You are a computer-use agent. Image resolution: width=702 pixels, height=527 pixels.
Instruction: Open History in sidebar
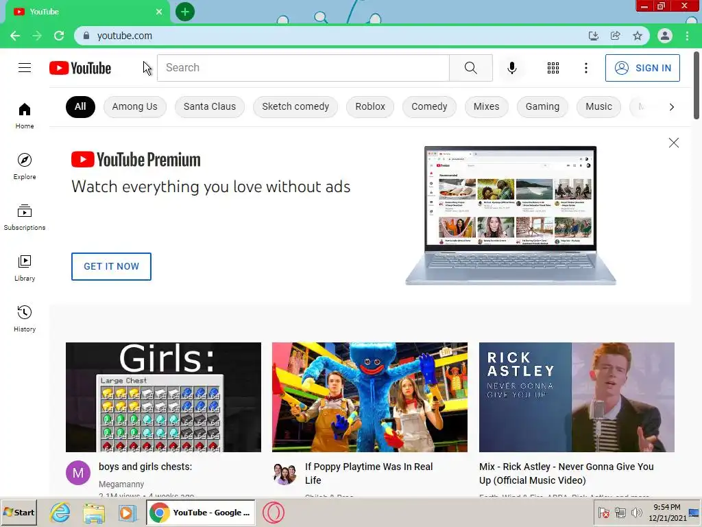tap(25, 318)
